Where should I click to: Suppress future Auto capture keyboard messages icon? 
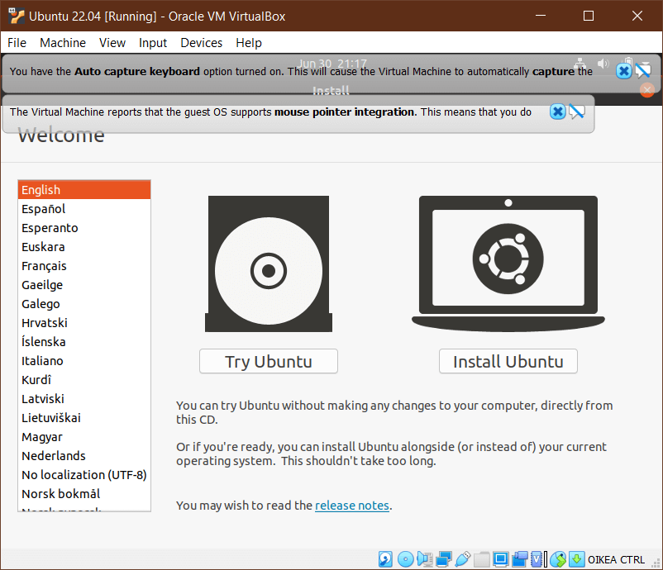pos(642,70)
